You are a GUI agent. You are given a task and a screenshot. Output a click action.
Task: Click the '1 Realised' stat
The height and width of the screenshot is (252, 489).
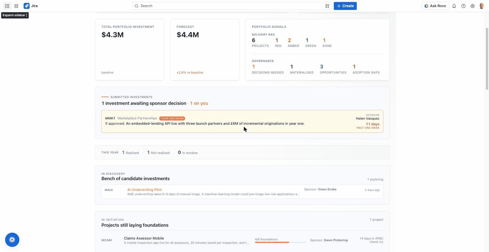pyautogui.click(x=130, y=153)
